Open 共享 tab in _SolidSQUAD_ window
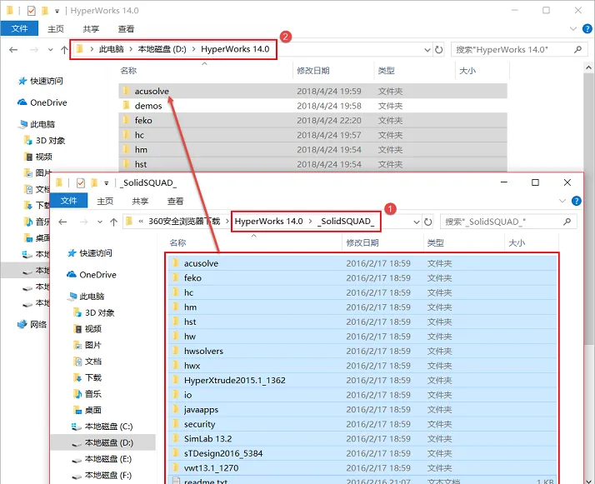The image size is (595, 484). click(140, 201)
